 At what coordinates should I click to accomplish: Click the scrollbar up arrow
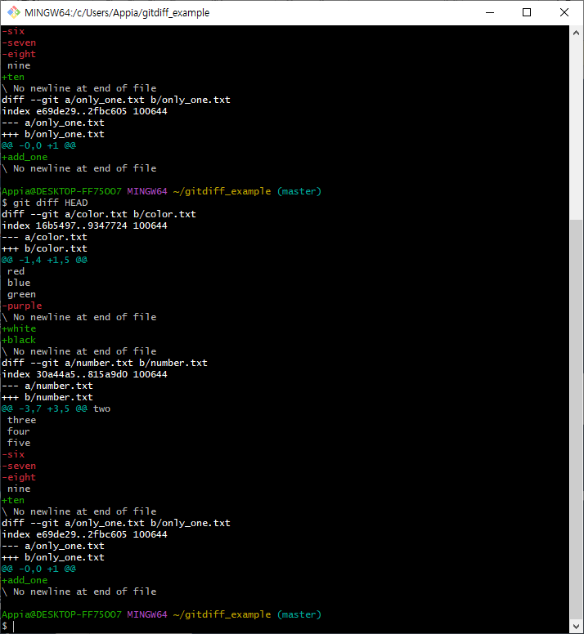tap(576, 33)
